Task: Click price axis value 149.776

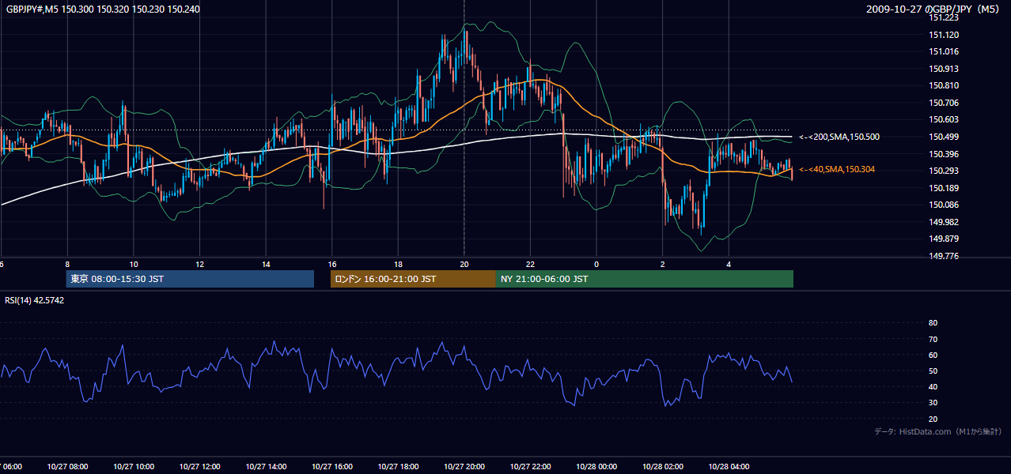Action: point(945,256)
